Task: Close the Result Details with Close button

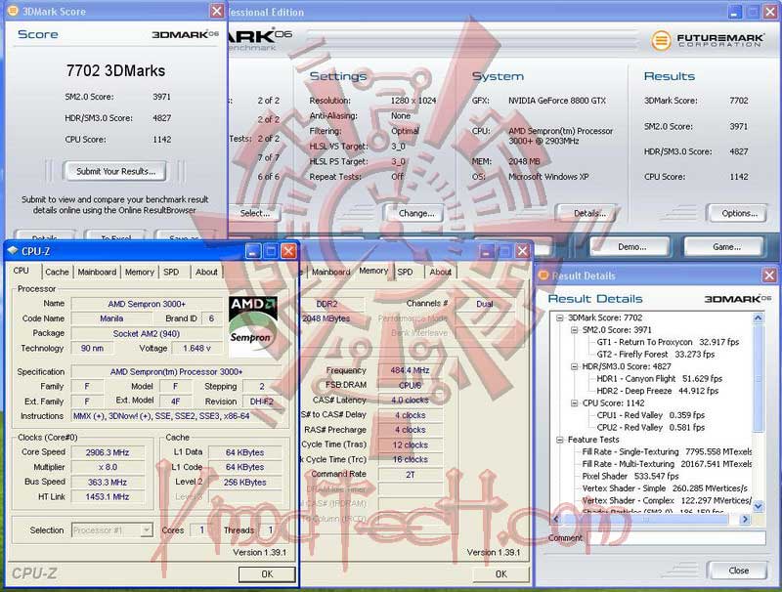Action: pyautogui.click(x=738, y=571)
